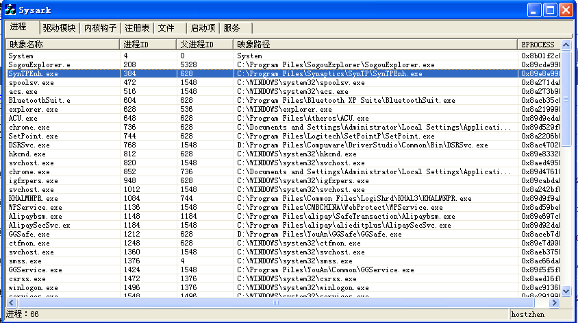This screenshot has height=323, width=578.
Task: Switch to the 注册表 tab
Action: (137, 28)
